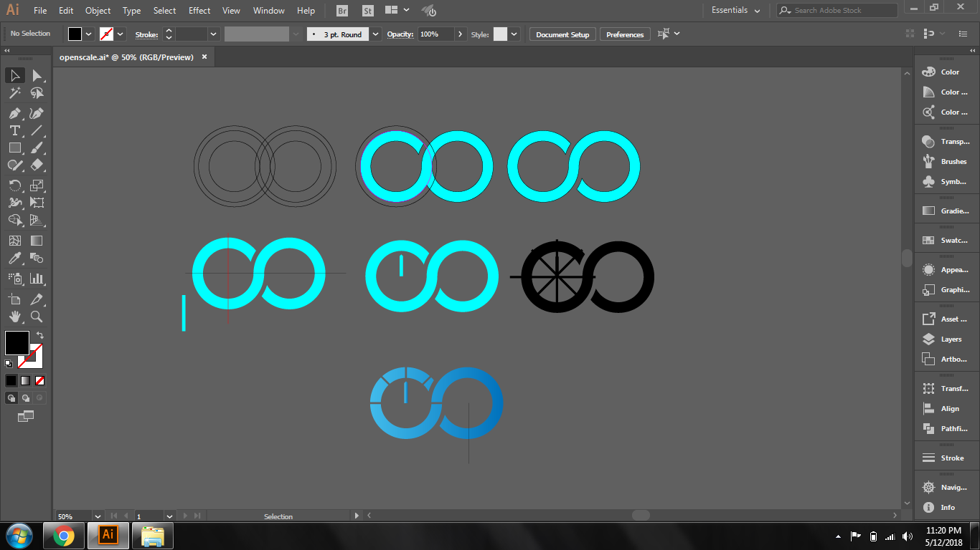Screen dimensions: 980x550
Task: Open the stroke weight dropdown
Action: pyautogui.click(x=213, y=34)
